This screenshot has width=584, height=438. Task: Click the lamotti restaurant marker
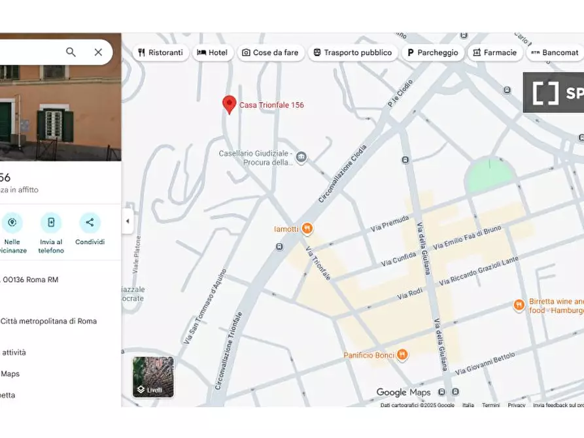point(306,229)
